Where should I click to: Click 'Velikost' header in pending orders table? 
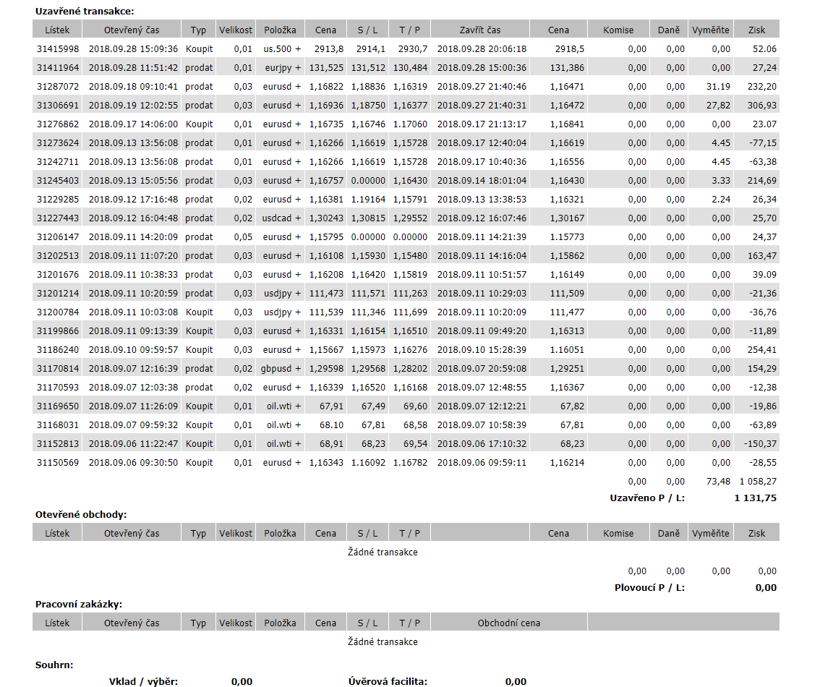point(235,623)
